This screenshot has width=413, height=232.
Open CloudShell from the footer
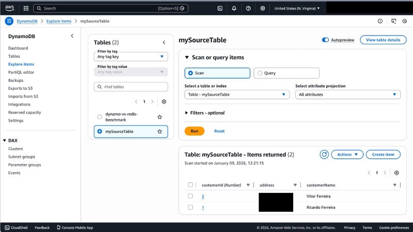[x=17, y=227]
